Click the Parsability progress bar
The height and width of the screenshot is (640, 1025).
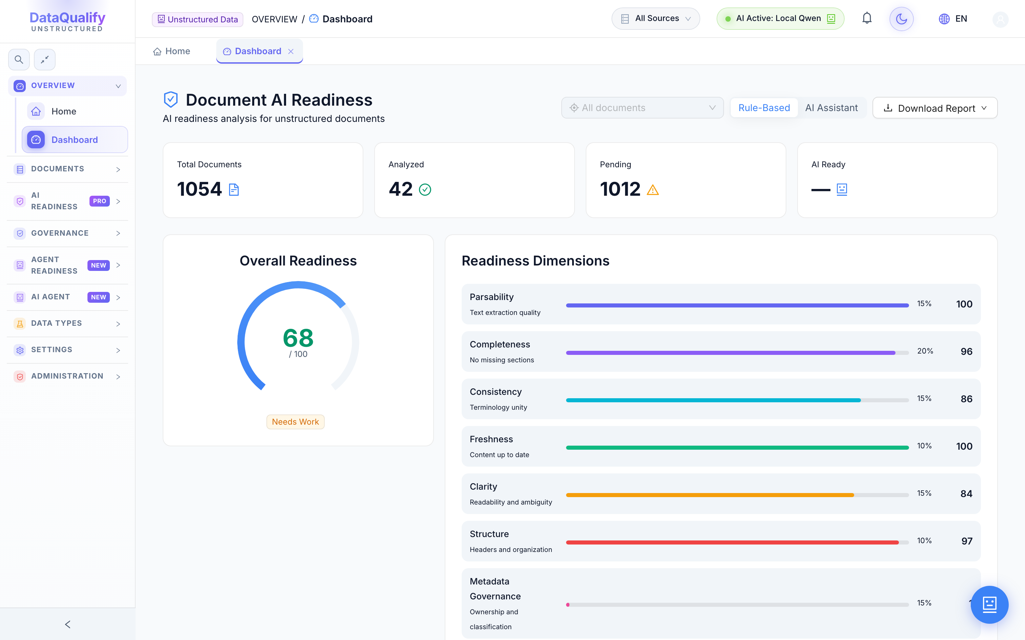point(738,305)
